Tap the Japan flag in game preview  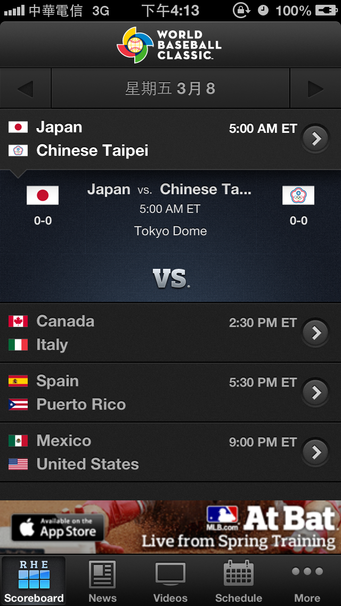[x=43, y=196]
